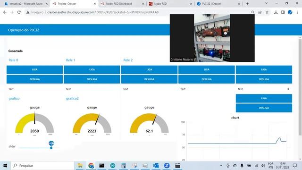This screenshot has height=170, width=302.
Task: Close the Node-RED Dashboard tab
Action: [143, 4]
